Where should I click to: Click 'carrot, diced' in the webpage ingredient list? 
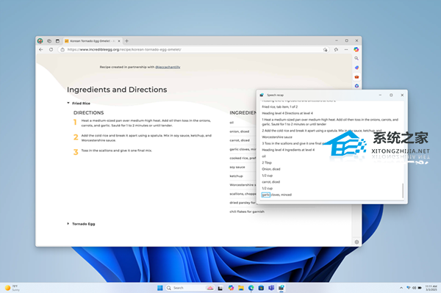click(240, 140)
